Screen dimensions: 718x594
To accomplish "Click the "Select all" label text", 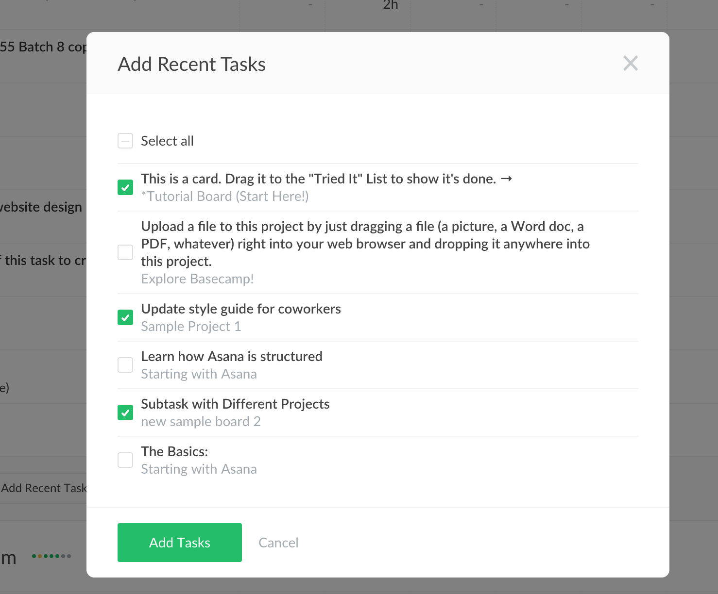I will (167, 141).
